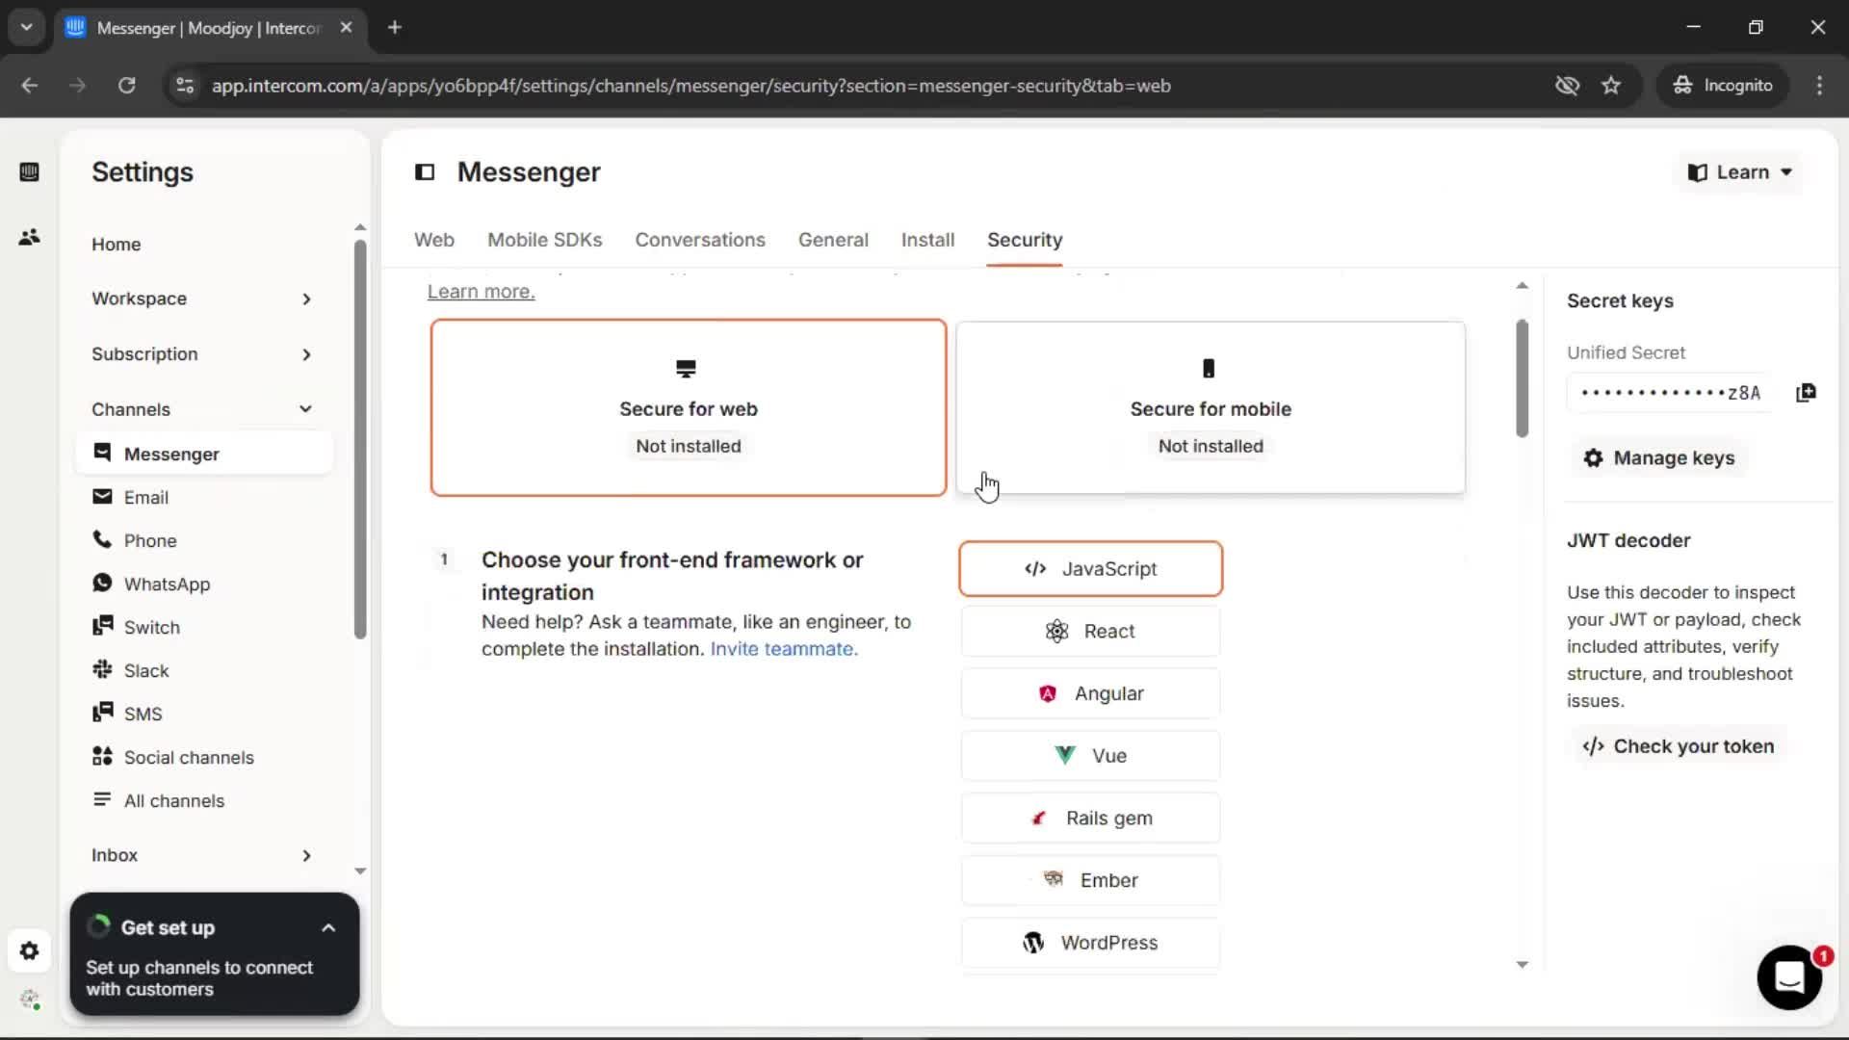Click the small icon below the settings gear
1849x1040 pixels.
[x=29, y=1000]
